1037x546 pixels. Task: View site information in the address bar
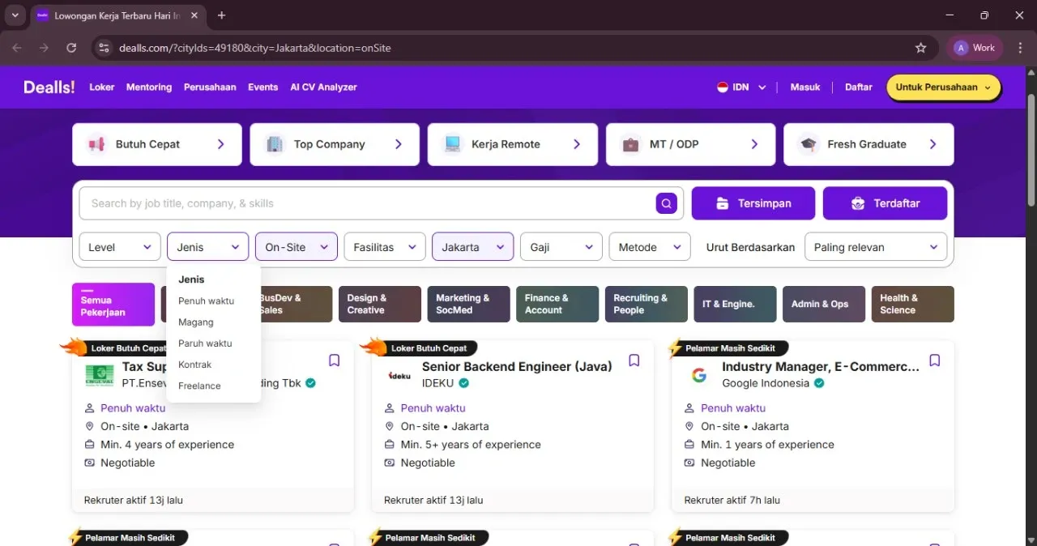pyautogui.click(x=104, y=48)
